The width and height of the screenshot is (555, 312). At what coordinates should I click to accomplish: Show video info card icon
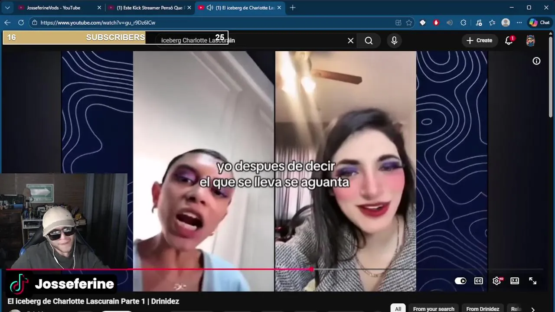pyautogui.click(x=536, y=61)
